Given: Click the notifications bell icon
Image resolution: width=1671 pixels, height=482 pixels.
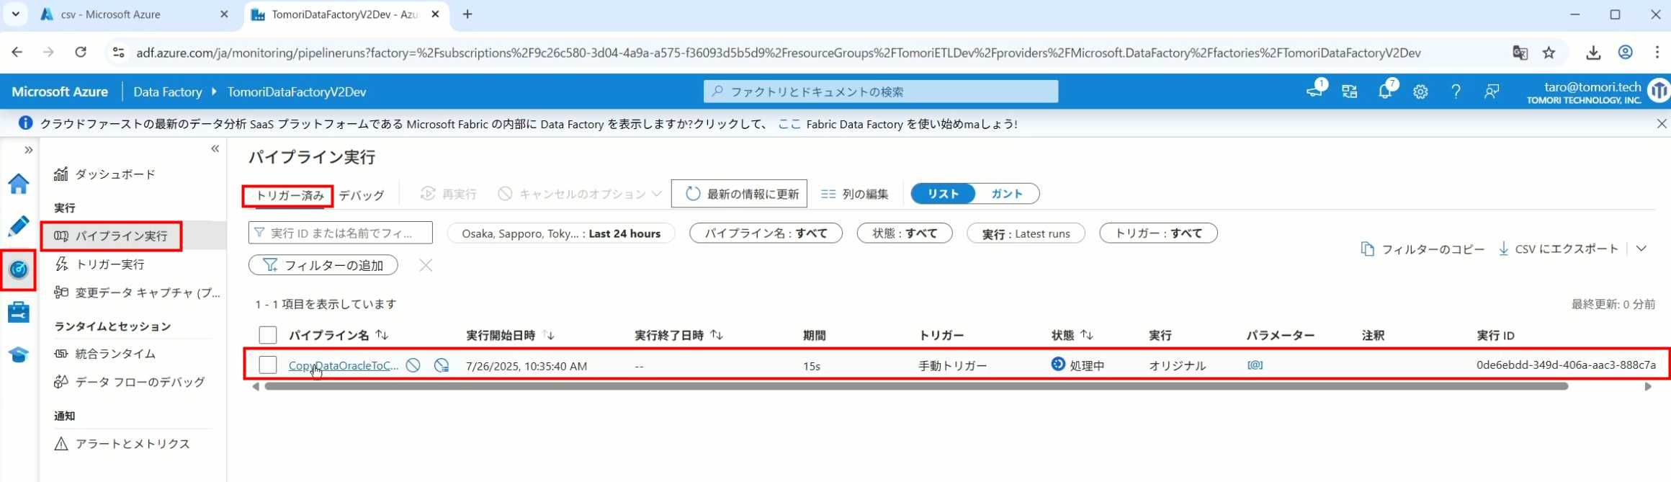Looking at the screenshot, I should click(x=1384, y=92).
